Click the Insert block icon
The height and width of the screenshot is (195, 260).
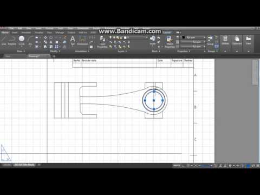click(x=153, y=41)
